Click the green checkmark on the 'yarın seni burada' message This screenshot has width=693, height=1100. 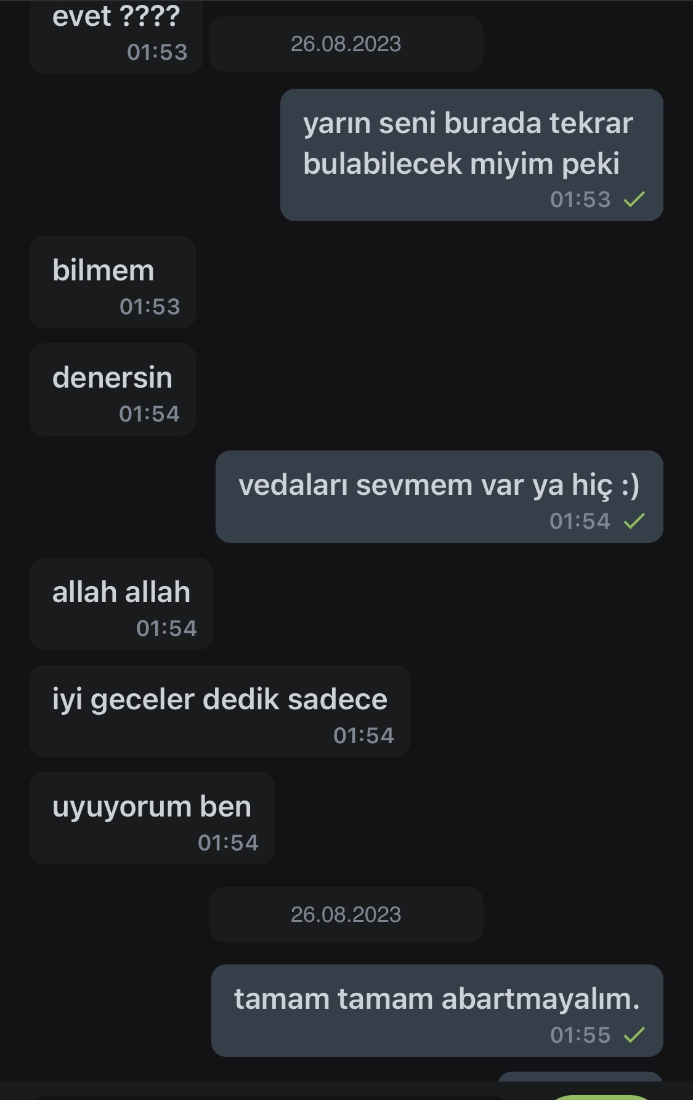click(x=634, y=199)
